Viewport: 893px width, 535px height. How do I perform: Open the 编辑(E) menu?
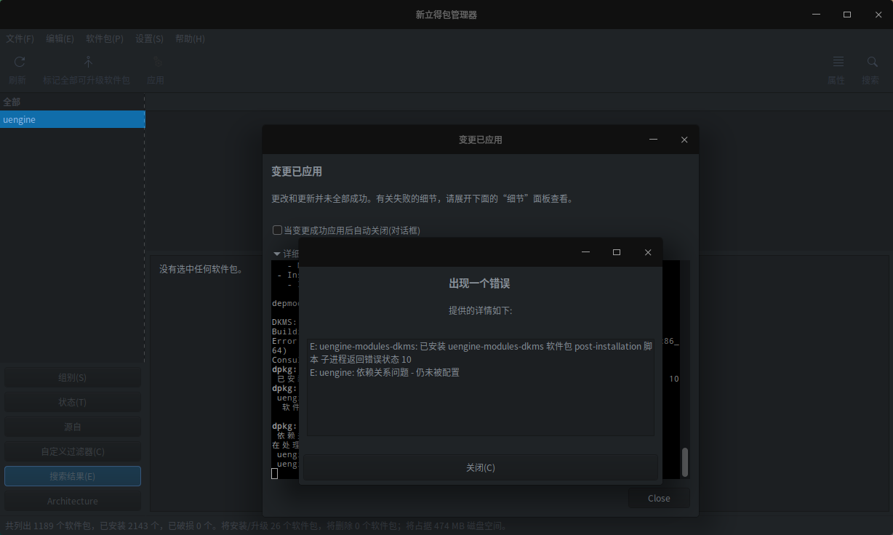point(60,39)
